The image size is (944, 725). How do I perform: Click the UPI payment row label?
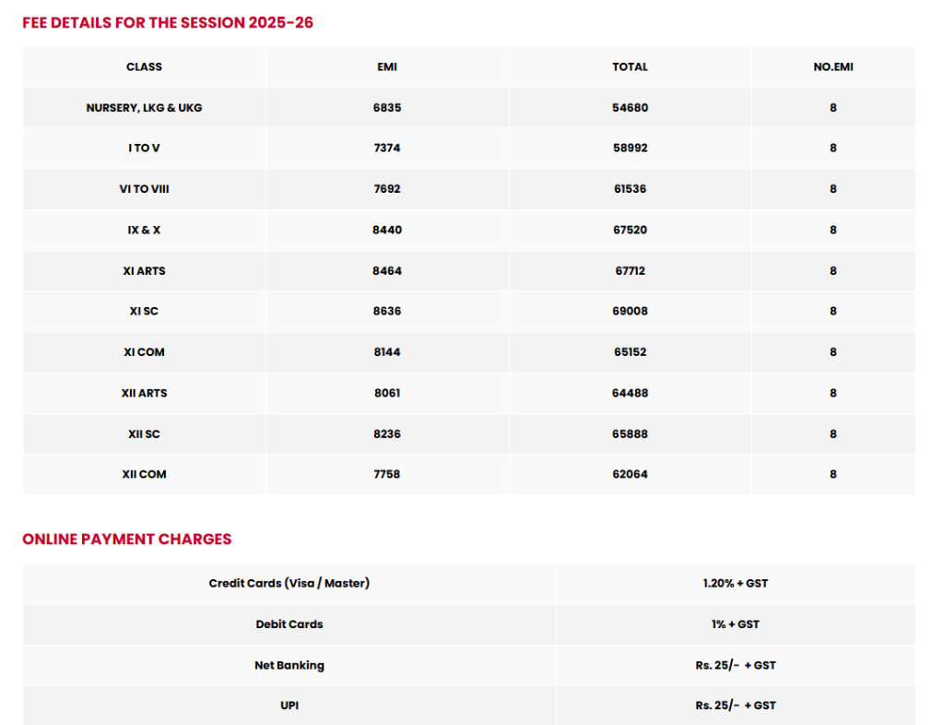[289, 705]
